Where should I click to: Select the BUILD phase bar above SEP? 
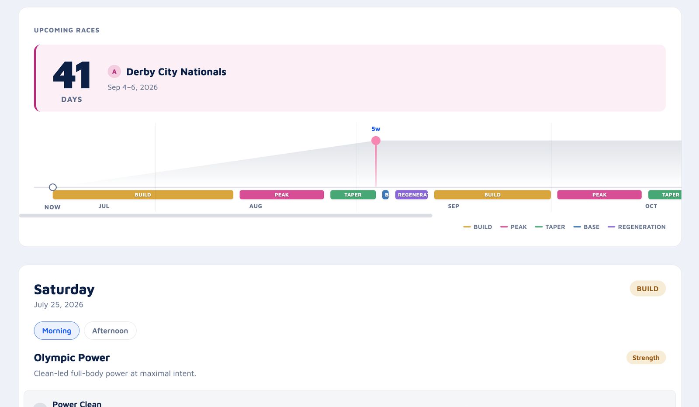[x=492, y=195]
